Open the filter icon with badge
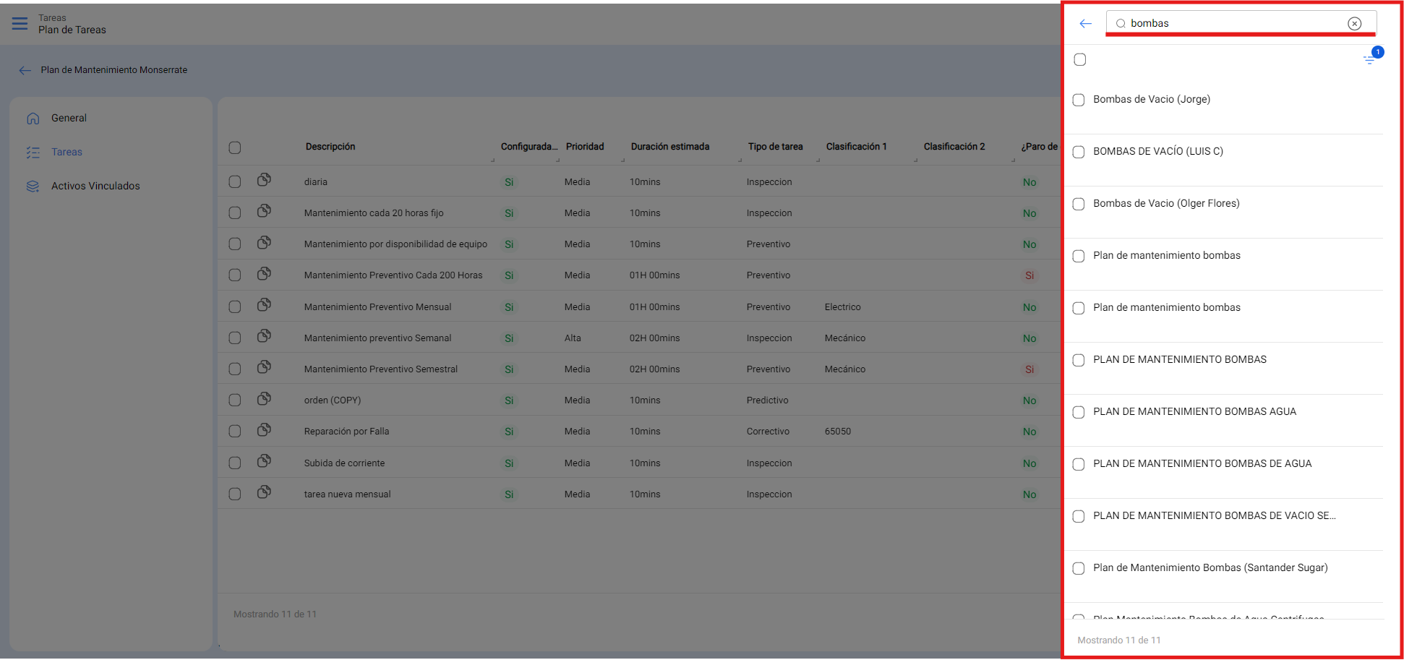Viewport: 1404px width, 660px height. tap(1369, 59)
